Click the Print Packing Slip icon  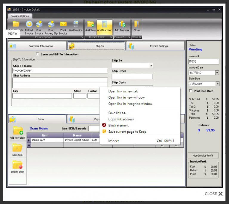(x=51, y=24)
